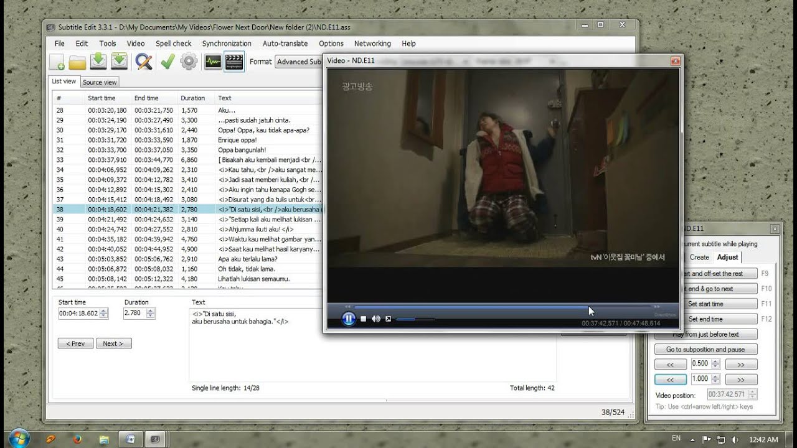This screenshot has width=797, height=448.
Task: Click the Next subtitle button
Action: [x=113, y=343]
